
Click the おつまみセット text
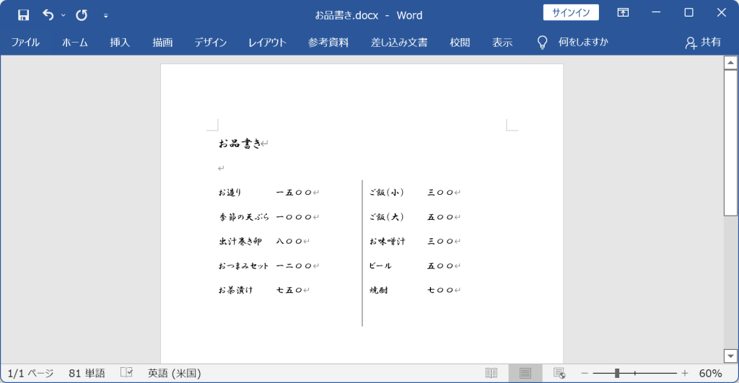[243, 265]
